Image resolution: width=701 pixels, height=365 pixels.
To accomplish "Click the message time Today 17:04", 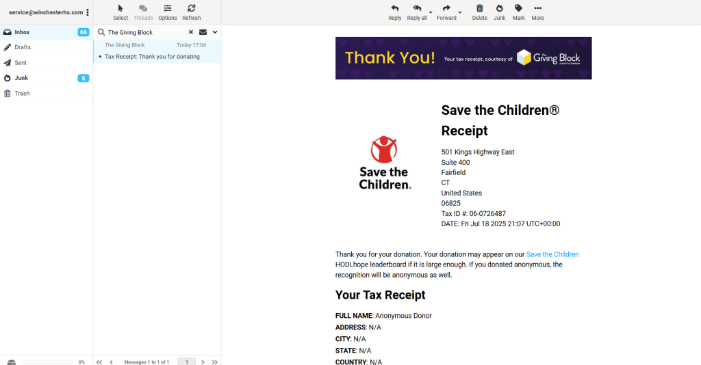I will pyautogui.click(x=192, y=45).
